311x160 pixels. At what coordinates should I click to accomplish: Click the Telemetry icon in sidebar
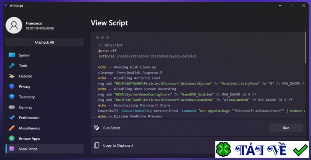pyautogui.click(x=12, y=97)
